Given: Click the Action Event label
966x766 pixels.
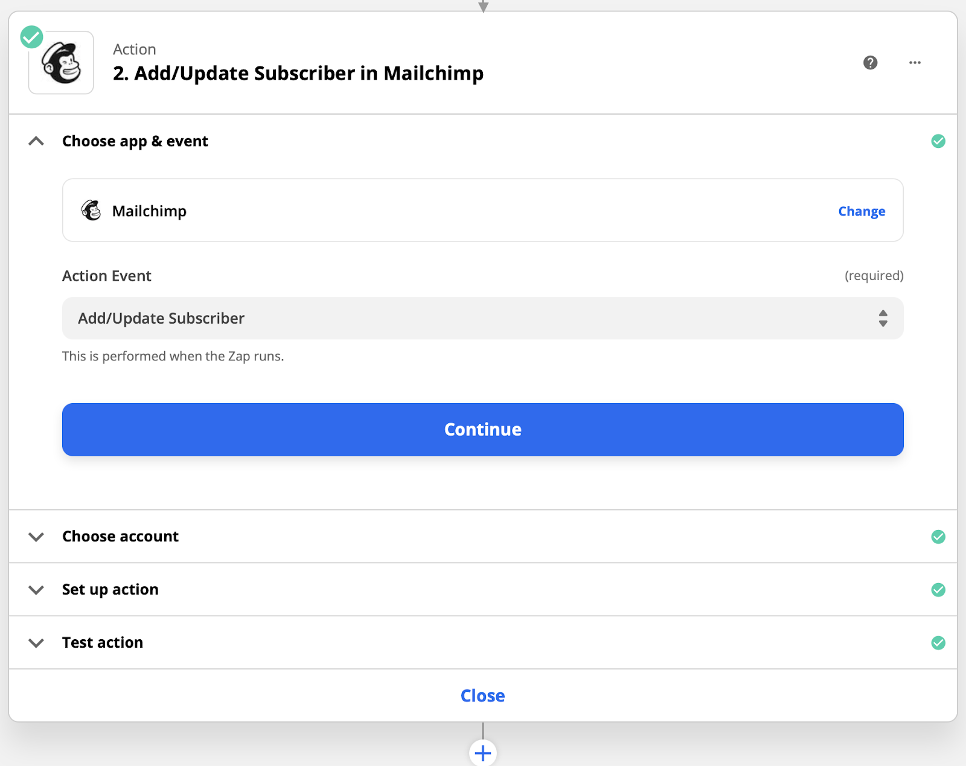Looking at the screenshot, I should 107,276.
